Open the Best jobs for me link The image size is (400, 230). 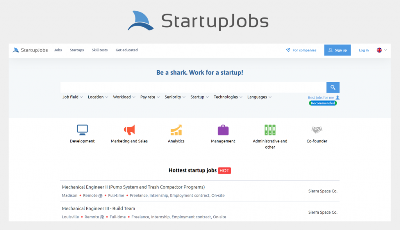point(323,98)
